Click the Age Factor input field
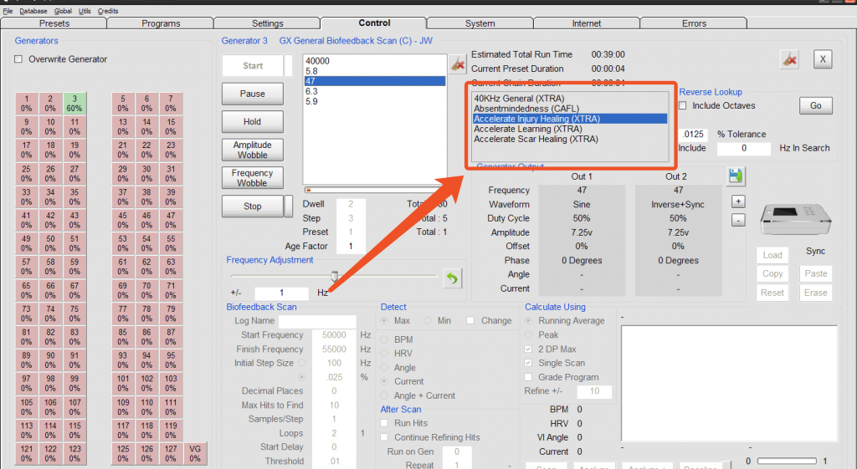 352,247
